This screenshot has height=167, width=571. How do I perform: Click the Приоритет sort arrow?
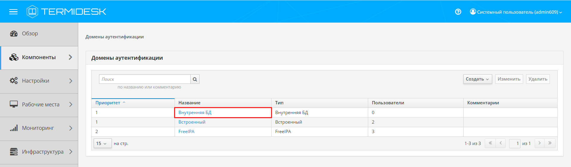tap(124, 103)
